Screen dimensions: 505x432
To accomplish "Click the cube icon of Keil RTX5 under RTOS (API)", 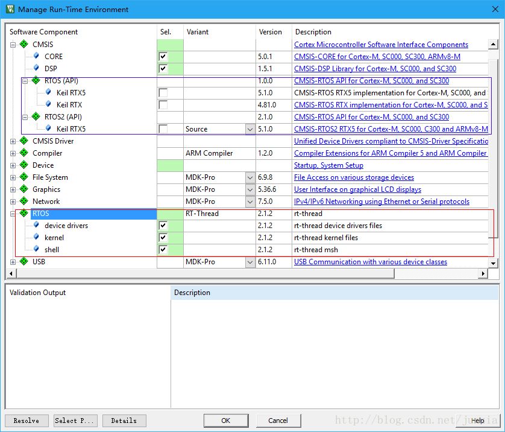I will click(x=48, y=92).
